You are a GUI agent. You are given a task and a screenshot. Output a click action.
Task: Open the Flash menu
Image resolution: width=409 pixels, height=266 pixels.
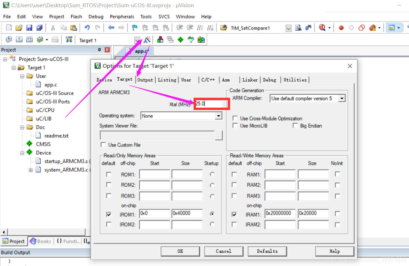tap(76, 17)
